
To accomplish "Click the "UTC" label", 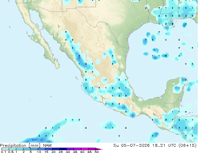I will (172, 146).
